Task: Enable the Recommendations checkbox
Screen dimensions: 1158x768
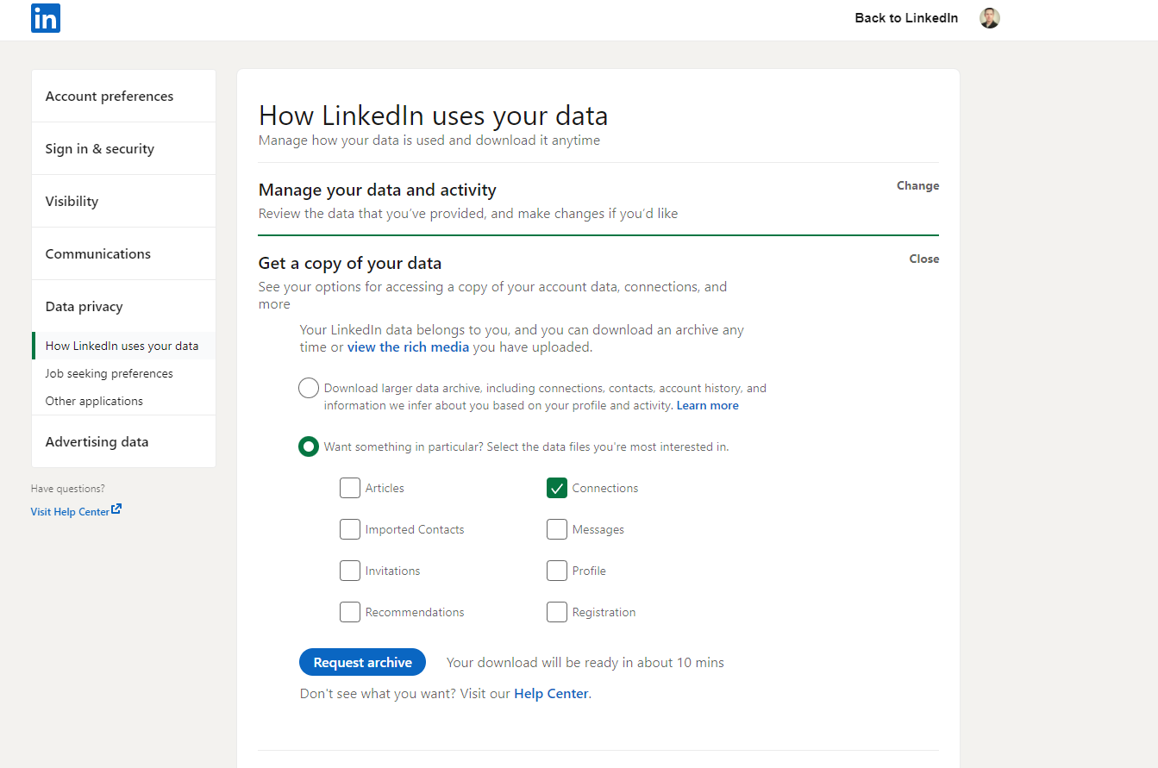Action: [350, 611]
